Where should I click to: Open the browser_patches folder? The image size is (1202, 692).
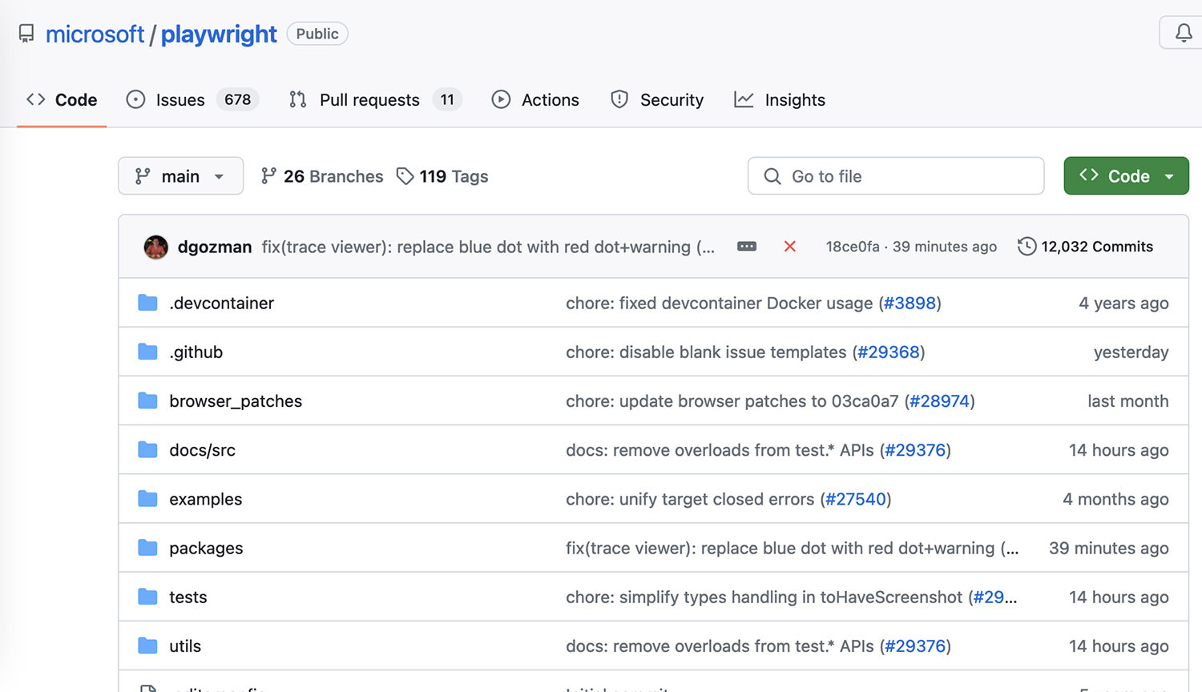coord(236,400)
